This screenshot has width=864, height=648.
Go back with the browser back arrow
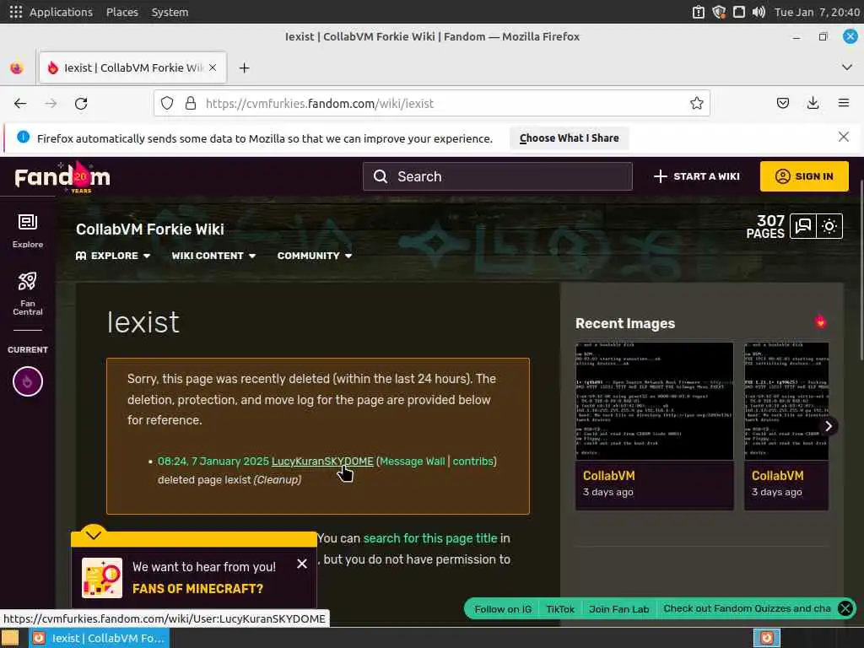20,104
